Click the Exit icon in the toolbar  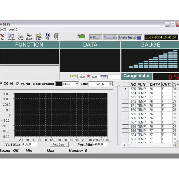pyautogui.click(x=2, y=37)
